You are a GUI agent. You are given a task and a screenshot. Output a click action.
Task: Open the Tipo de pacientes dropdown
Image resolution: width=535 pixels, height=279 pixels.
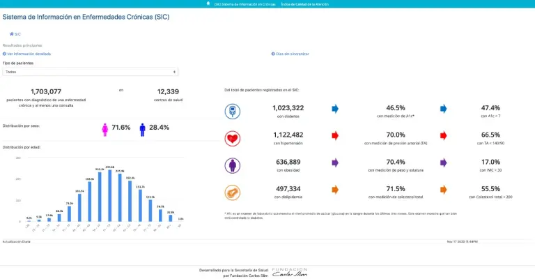click(x=91, y=71)
